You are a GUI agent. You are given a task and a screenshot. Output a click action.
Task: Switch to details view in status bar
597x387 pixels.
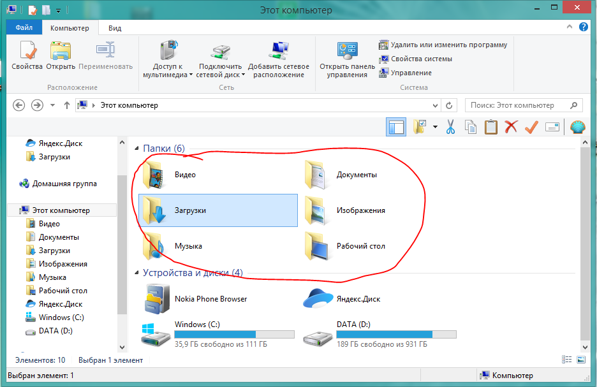point(567,360)
